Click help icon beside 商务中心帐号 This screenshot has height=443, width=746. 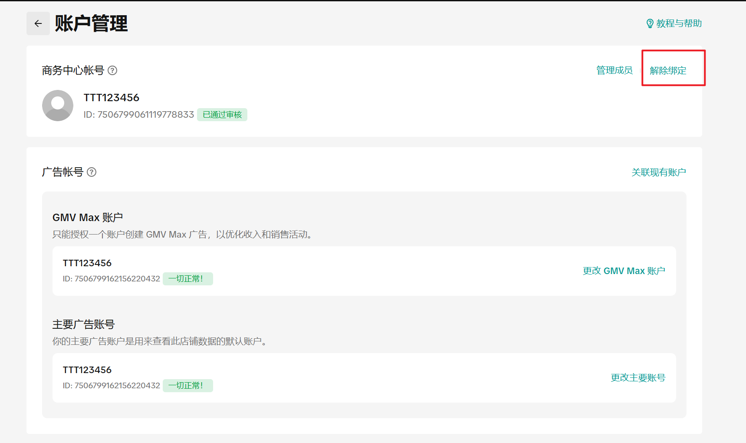coord(112,70)
